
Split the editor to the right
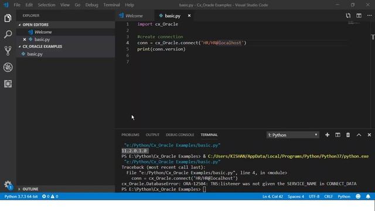[x=359, y=16]
